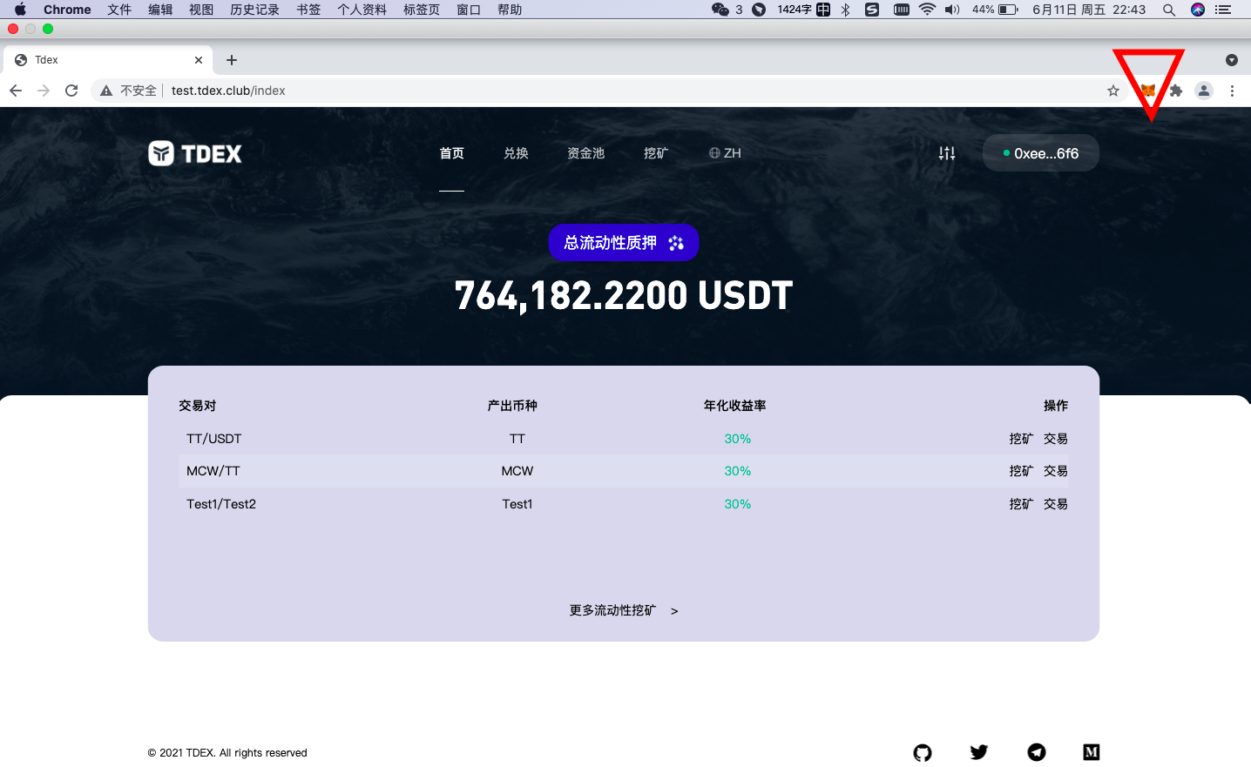Open battery status 44%

click(996, 10)
